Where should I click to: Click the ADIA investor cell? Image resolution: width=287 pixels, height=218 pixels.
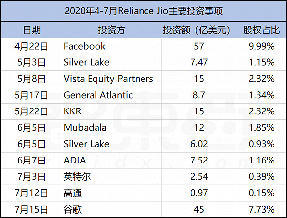tap(112, 161)
